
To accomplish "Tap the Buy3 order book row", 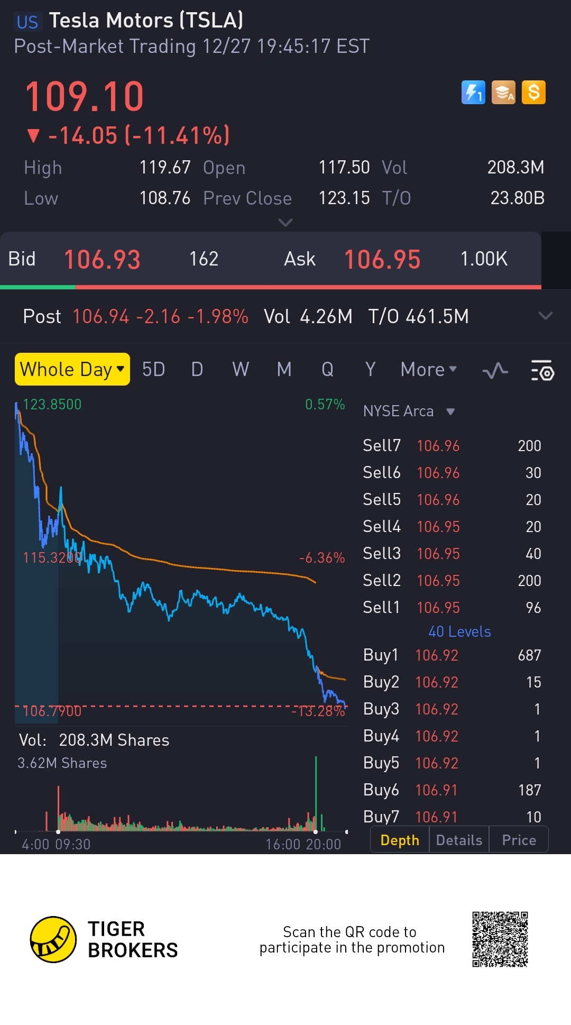I will 452,709.
